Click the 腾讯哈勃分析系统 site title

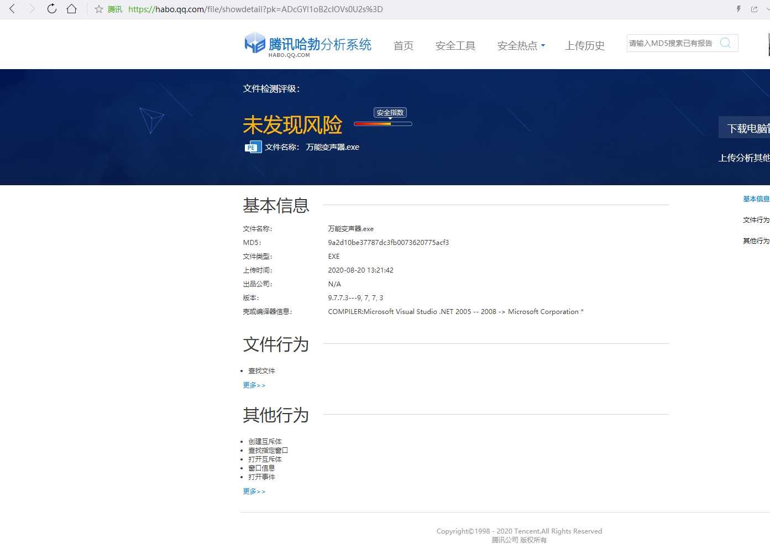[x=320, y=44]
